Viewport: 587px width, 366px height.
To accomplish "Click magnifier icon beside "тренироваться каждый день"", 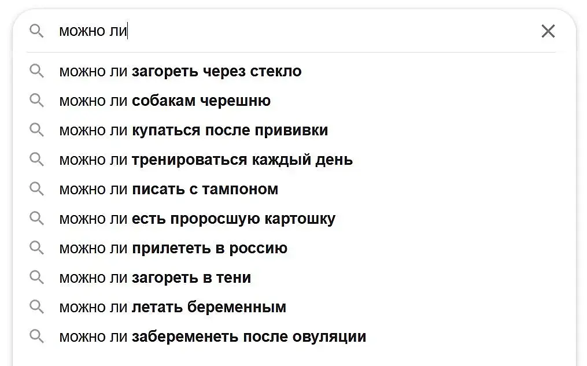I will click(36, 160).
